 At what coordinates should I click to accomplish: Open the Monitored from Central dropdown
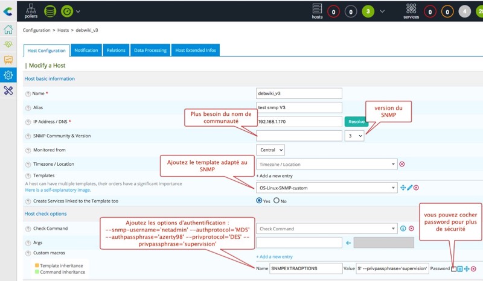270,150
